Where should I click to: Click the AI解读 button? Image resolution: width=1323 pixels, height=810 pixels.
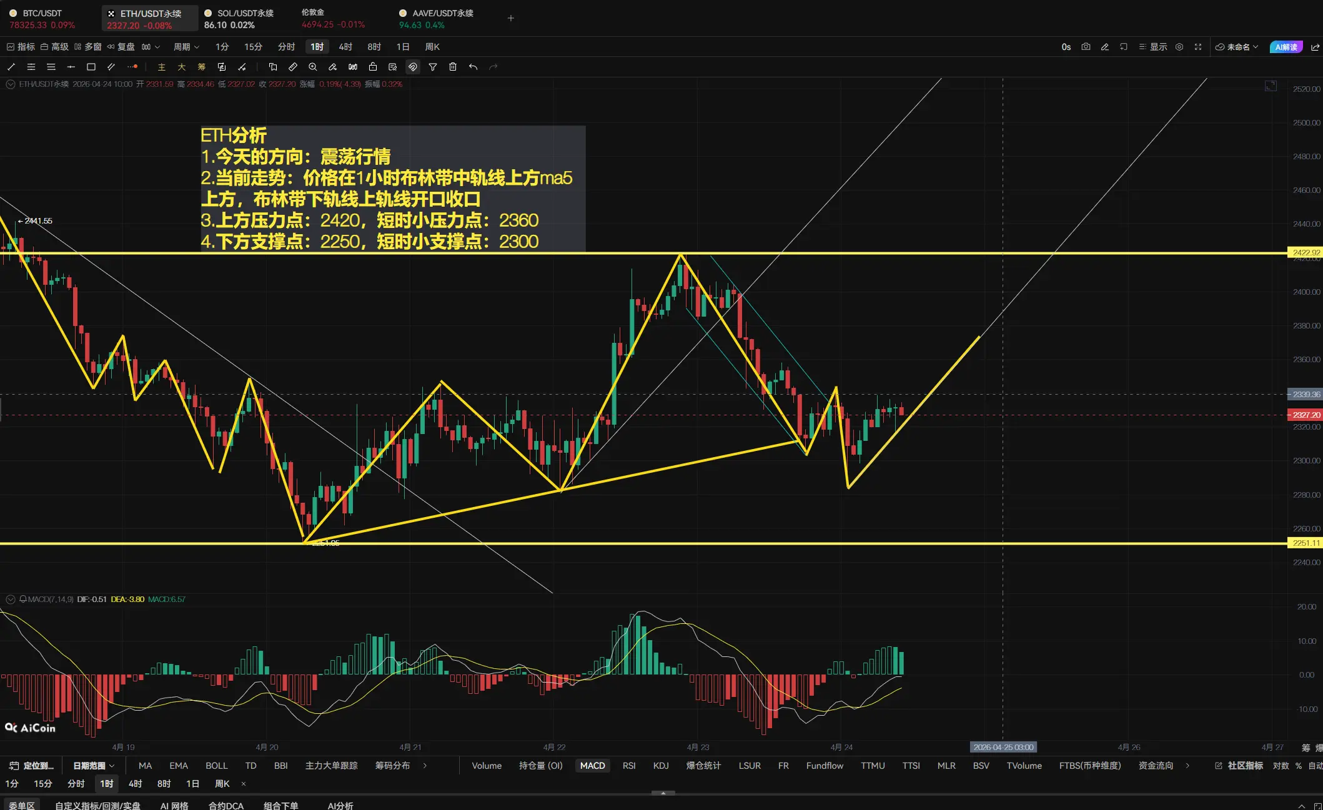(1286, 47)
